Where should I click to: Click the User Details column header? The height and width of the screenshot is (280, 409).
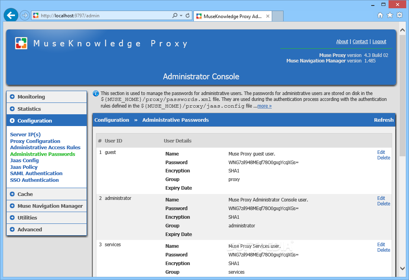pos(178,141)
